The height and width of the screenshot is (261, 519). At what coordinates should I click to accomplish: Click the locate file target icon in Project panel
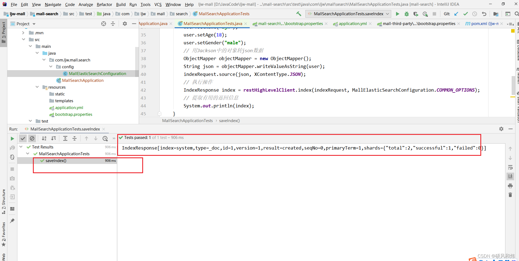point(104,24)
